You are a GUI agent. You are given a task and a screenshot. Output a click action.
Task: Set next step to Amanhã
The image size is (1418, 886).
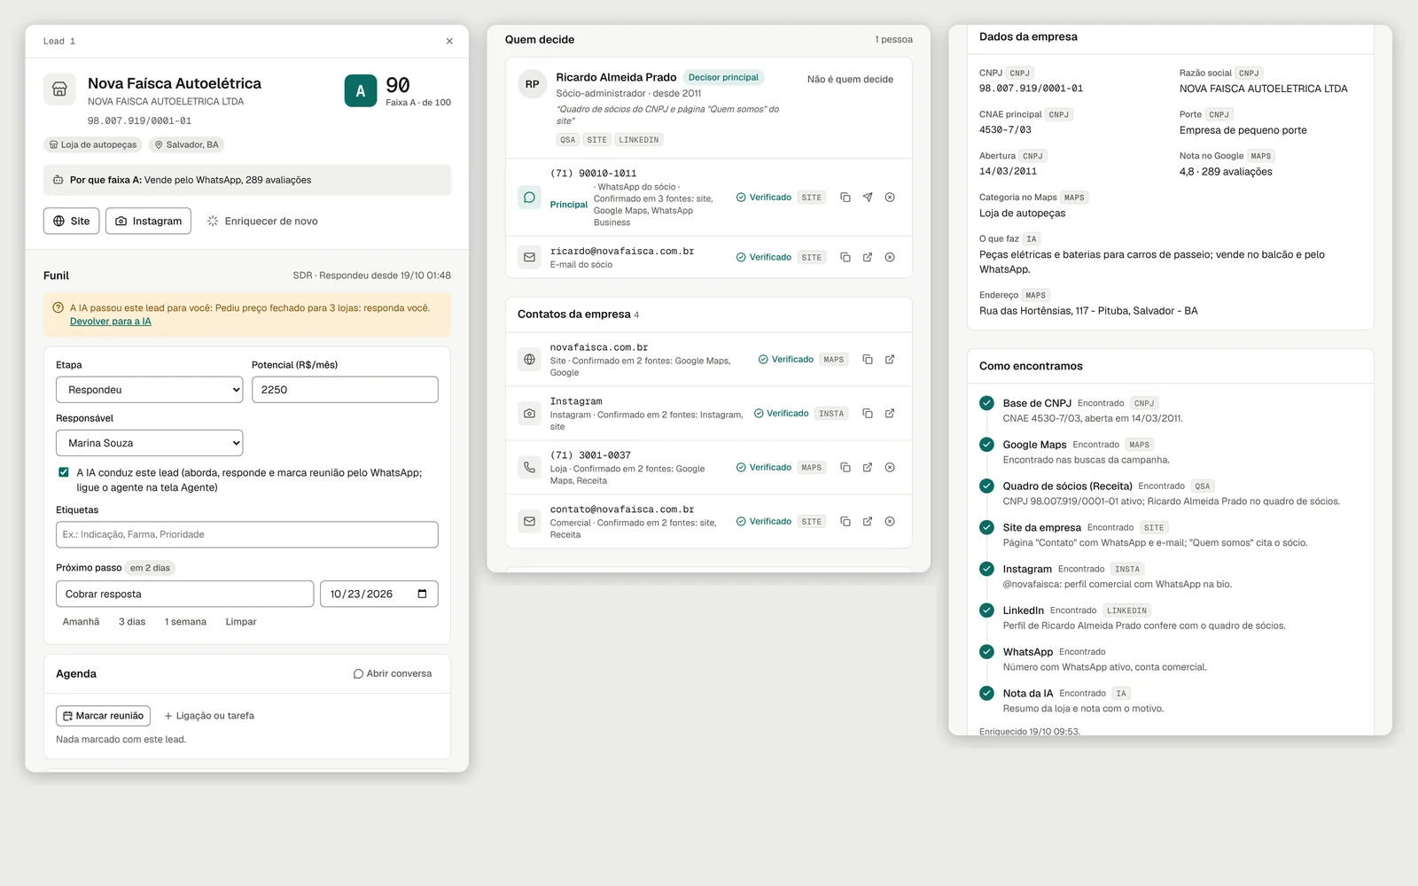pos(81,622)
